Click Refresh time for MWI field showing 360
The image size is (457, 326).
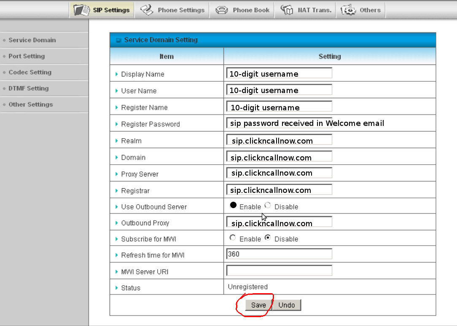(279, 254)
